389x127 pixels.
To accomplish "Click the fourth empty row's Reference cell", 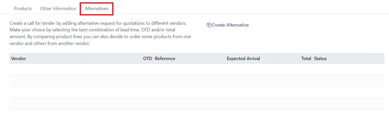I will 189,103.
